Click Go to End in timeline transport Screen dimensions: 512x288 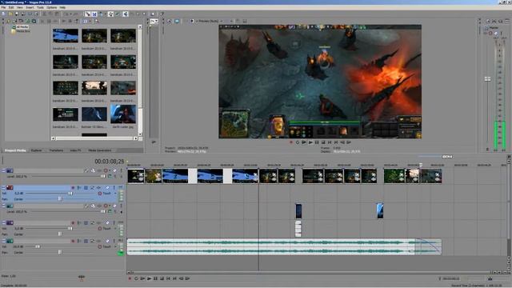[174, 278]
